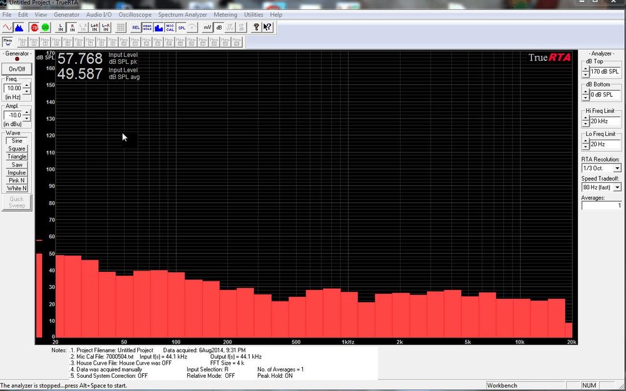
Task: Click the Averages input field
Action: click(x=602, y=206)
